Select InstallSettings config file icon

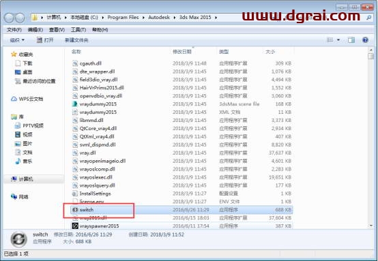pyautogui.click(x=75, y=194)
